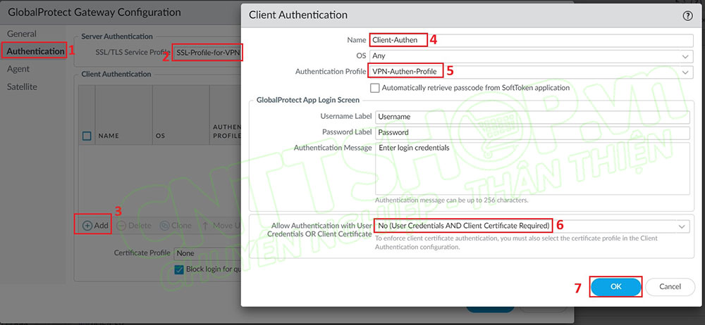The height and width of the screenshot is (325, 705).
Task: Click the Username Label input field
Action: (532, 117)
